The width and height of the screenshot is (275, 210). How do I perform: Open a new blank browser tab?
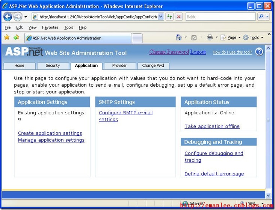point(137,38)
